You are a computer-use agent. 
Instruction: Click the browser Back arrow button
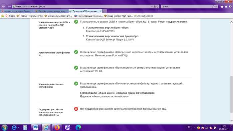click(x=3, y=7)
